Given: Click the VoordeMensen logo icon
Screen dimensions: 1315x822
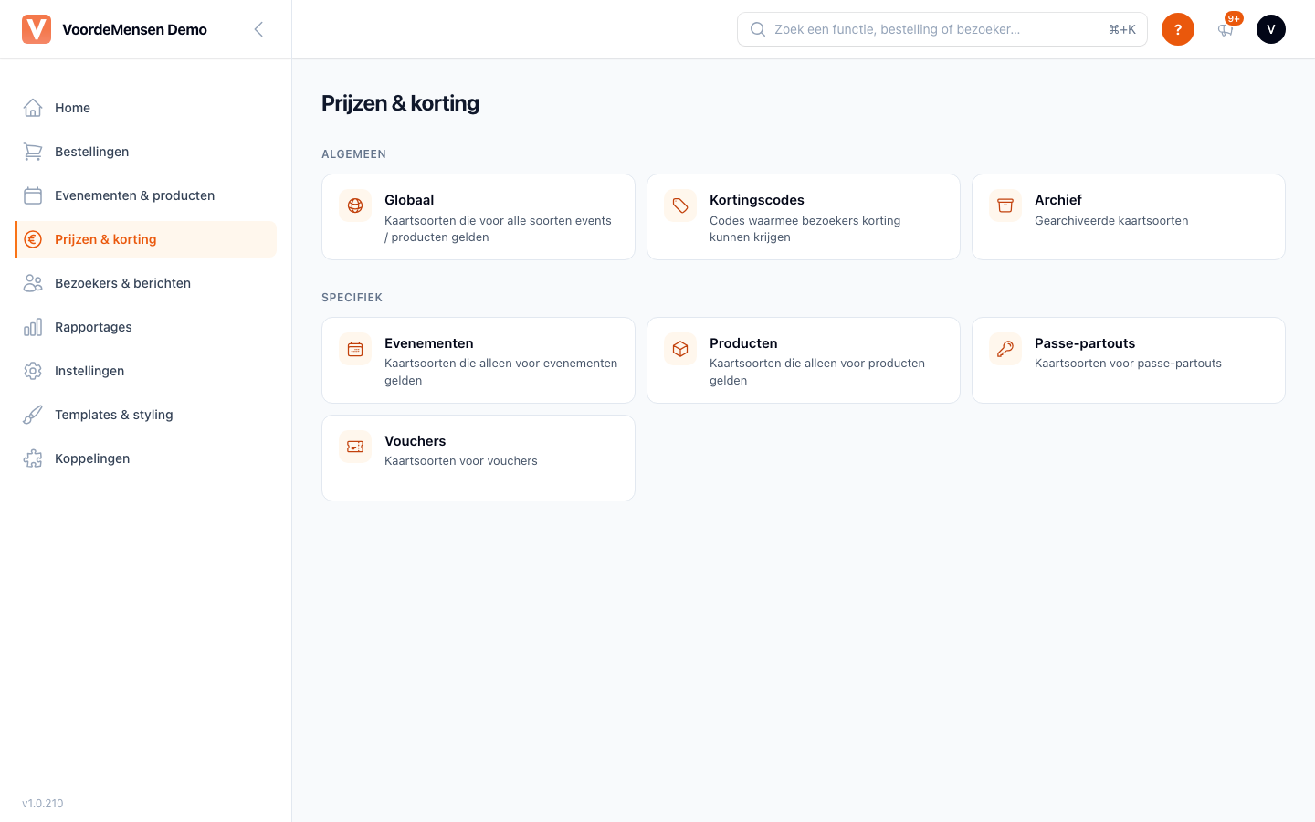Looking at the screenshot, I should tap(37, 29).
